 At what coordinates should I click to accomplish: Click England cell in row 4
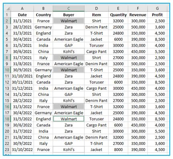[x=43, y=33]
